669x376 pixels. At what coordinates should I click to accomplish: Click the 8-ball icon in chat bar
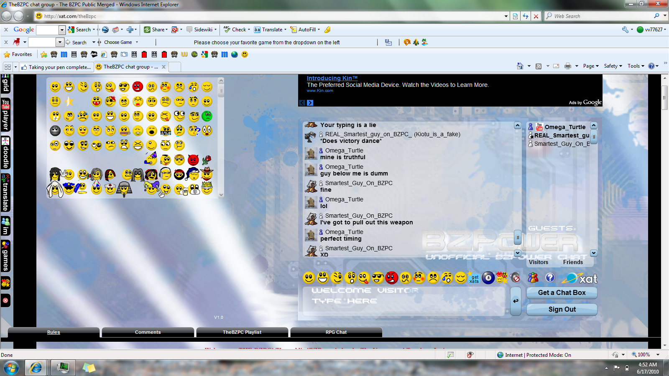[x=488, y=278]
